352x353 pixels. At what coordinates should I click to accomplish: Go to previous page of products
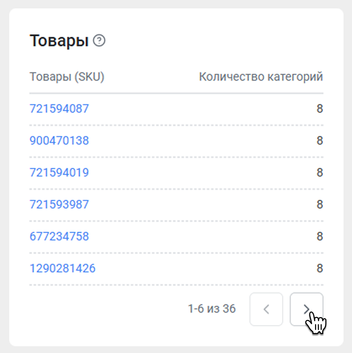[266, 309]
